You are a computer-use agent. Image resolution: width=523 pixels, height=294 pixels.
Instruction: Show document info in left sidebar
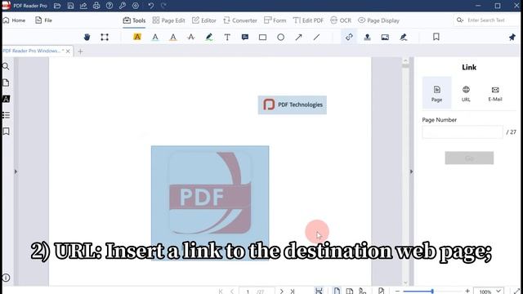[x=6, y=278]
